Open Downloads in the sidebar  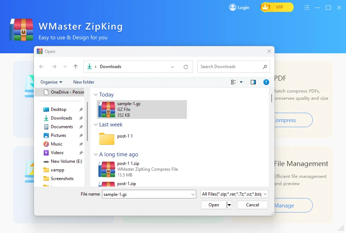62,118
